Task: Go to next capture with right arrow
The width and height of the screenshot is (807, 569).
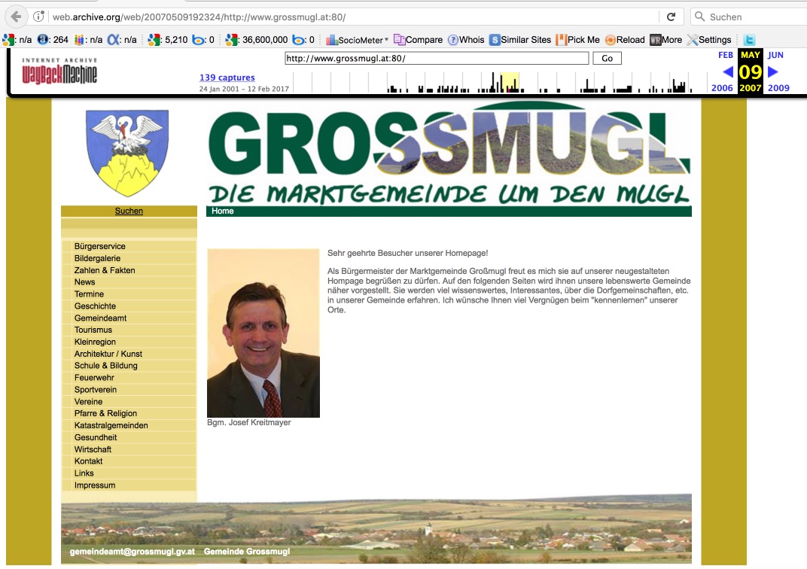Action: (x=772, y=72)
